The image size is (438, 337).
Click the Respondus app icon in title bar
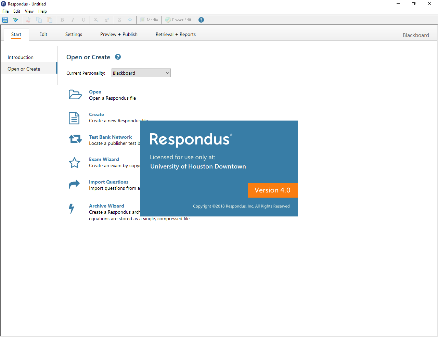click(x=3, y=4)
